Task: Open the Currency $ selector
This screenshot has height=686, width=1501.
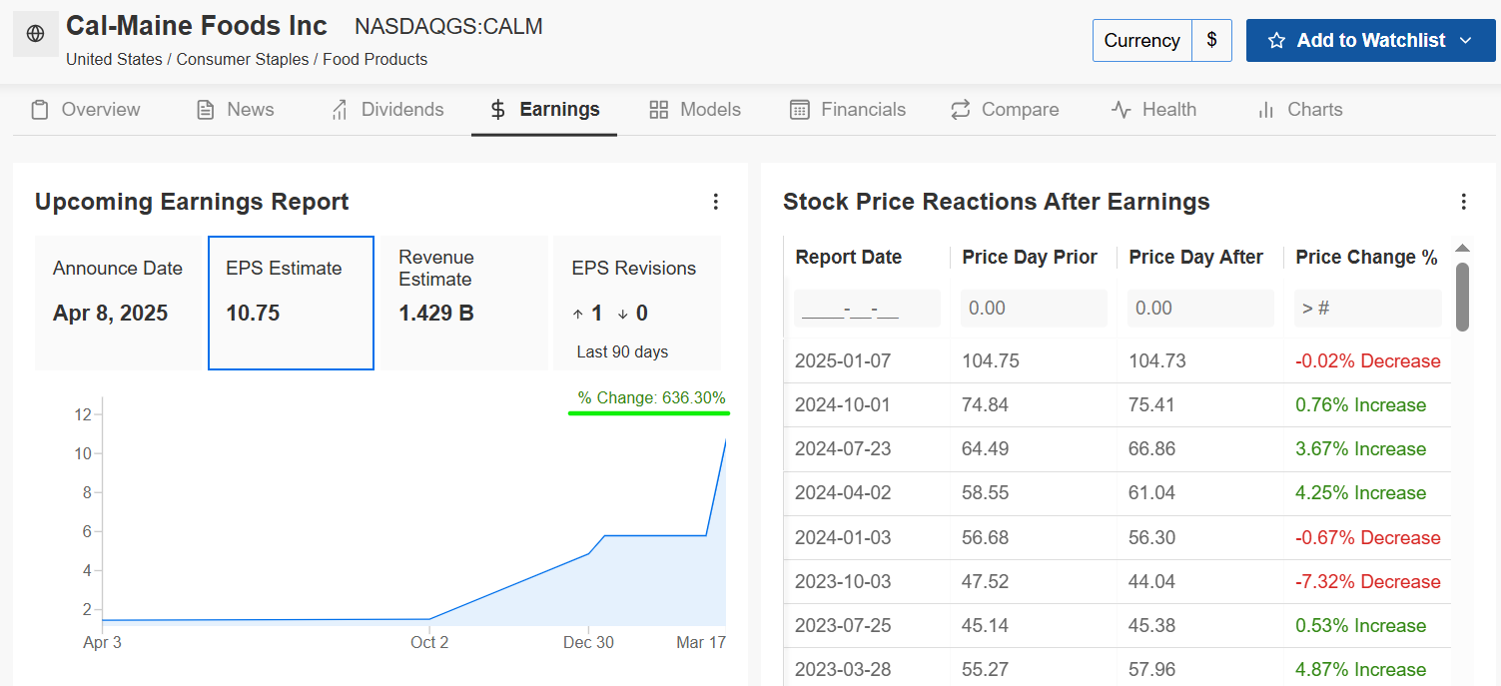Action: click(x=1211, y=41)
